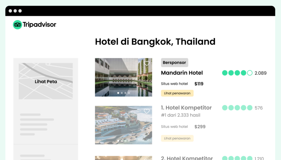Open the Lihat Peta map view
This screenshot has height=160, width=281.
coord(46,81)
